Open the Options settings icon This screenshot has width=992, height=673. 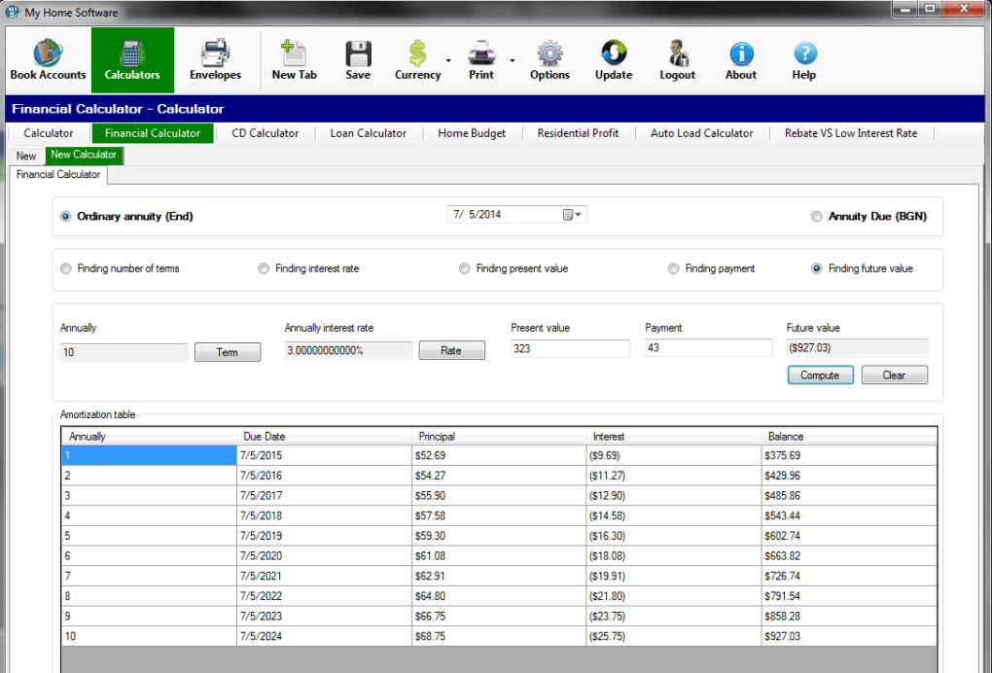tap(549, 59)
